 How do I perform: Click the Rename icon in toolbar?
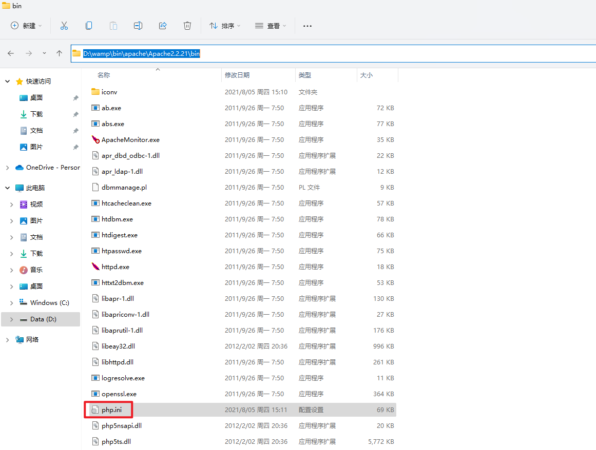tap(138, 26)
